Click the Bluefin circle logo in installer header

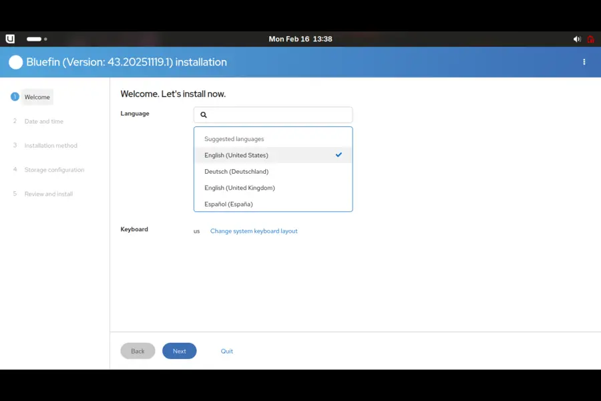[x=15, y=61]
